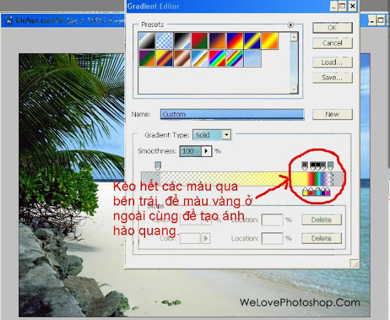Select the Foreground to Transparent checkered preset
The image size is (390, 320).
(x=165, y=41)
